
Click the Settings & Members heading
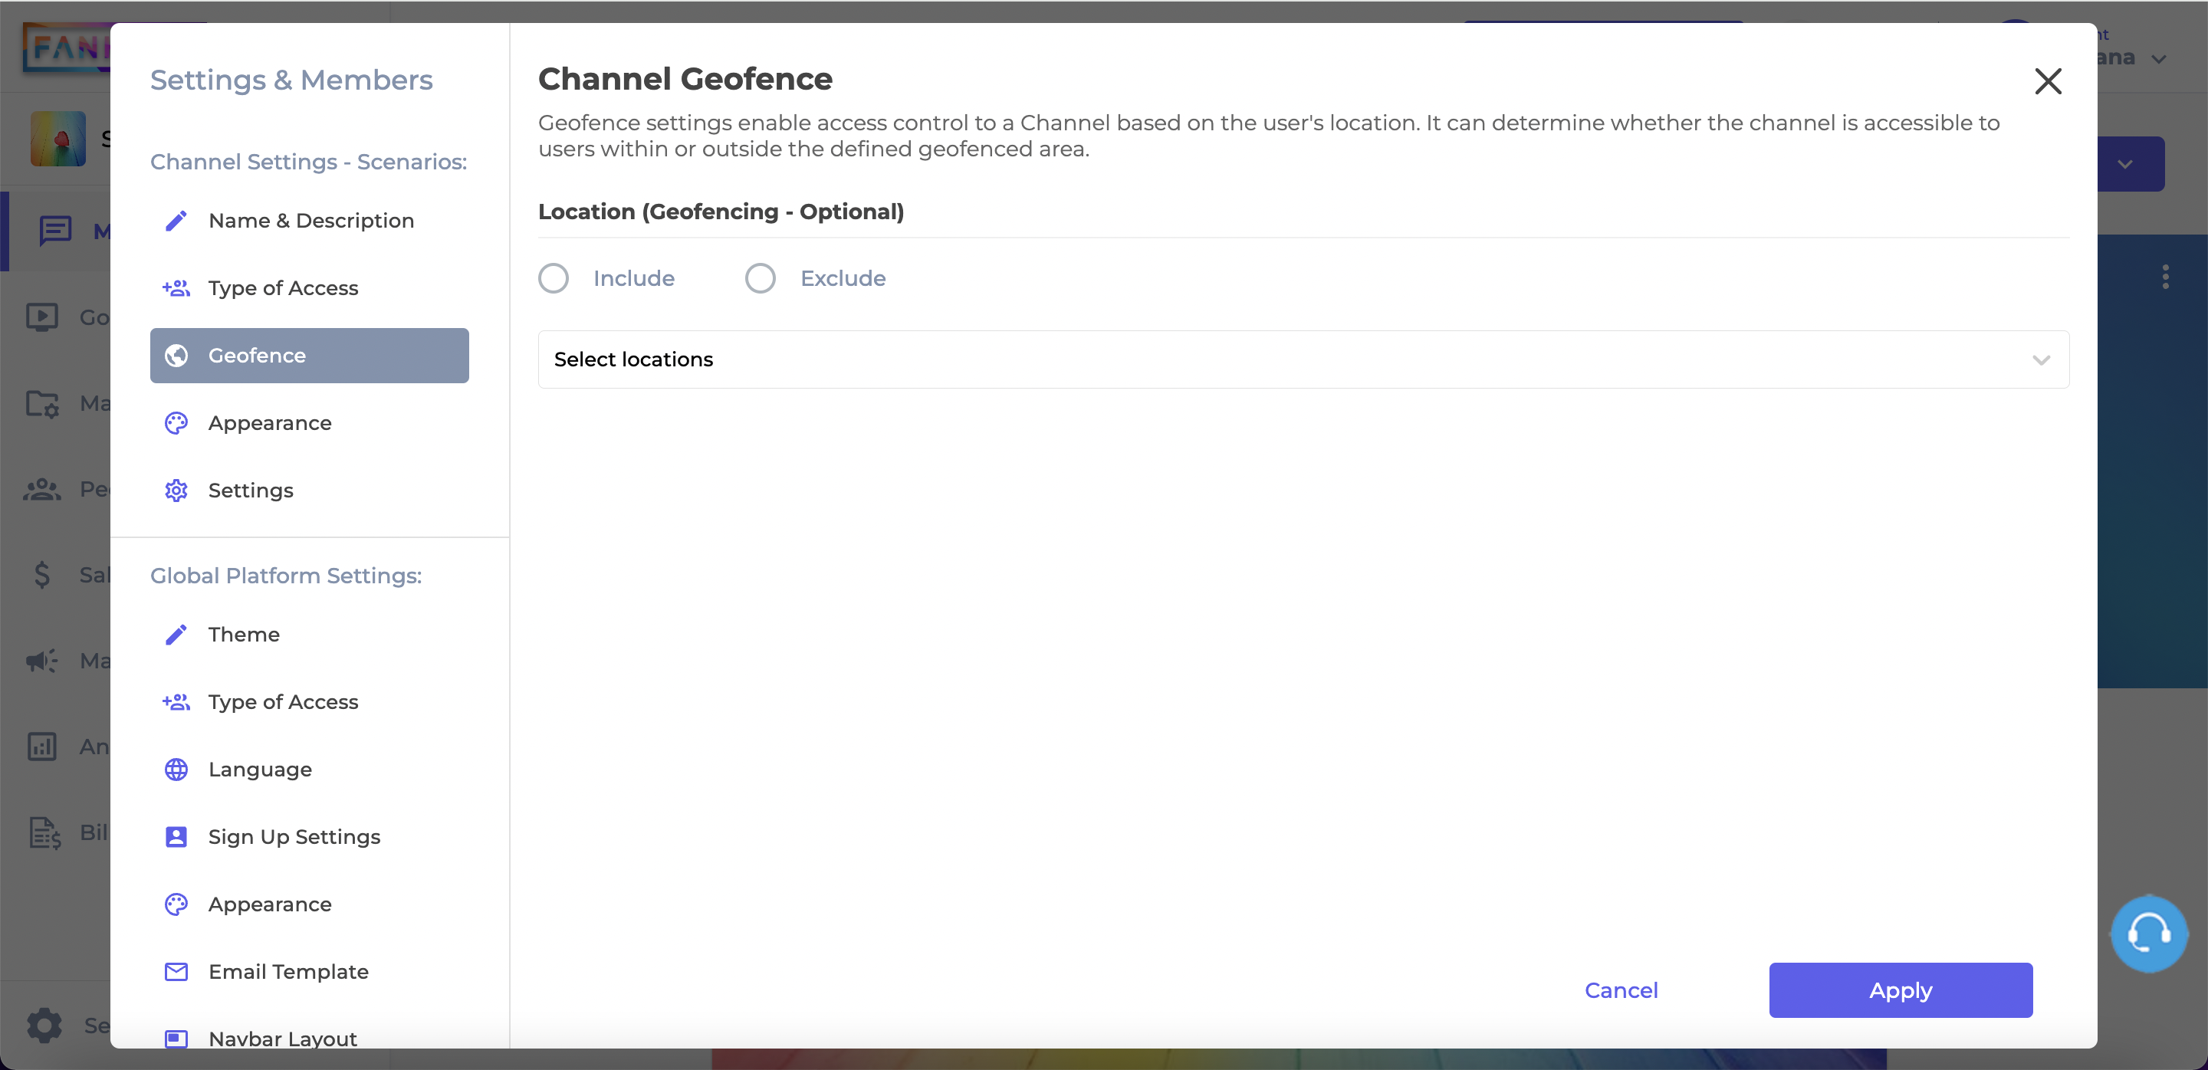(x=291, y=80)
